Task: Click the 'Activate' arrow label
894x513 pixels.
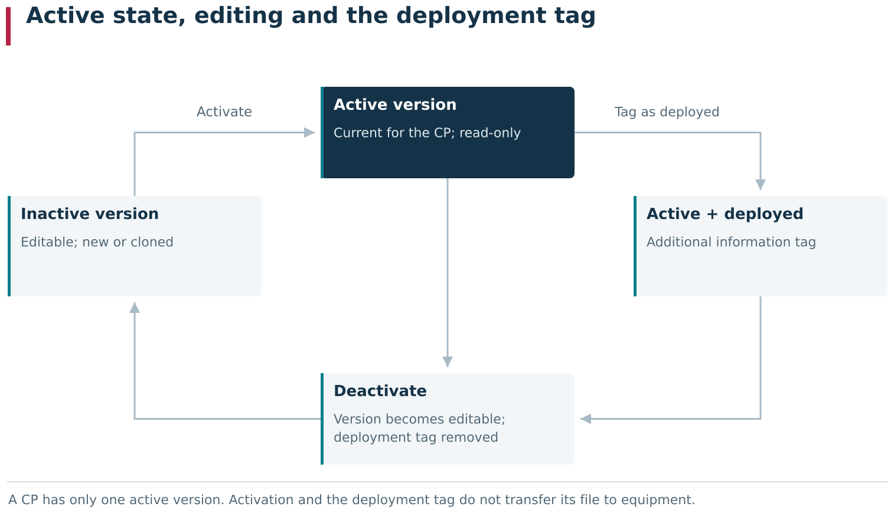Action: coord(224,112)
